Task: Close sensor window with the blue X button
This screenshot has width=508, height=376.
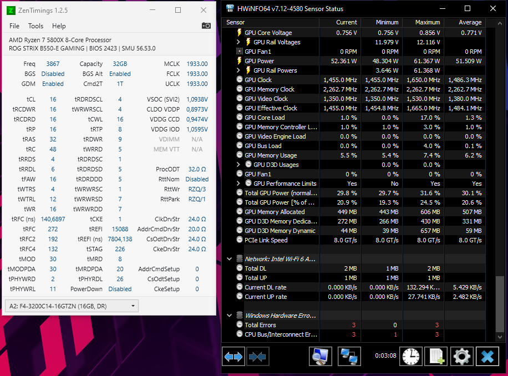Action: (x=487, y=357)
